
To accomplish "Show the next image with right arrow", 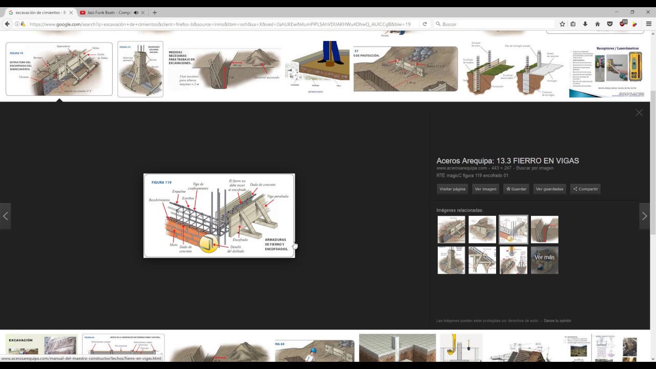I will pos(644,216).
